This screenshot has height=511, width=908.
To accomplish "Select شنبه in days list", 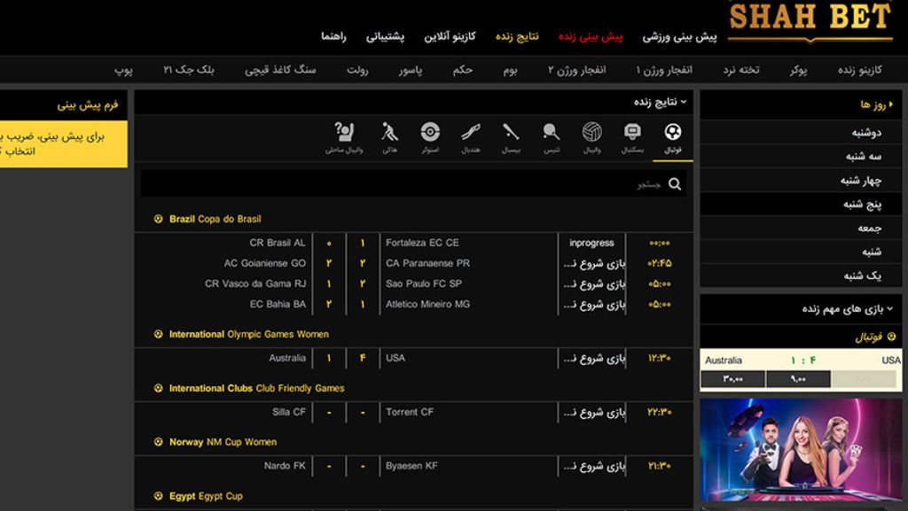I will 801,252.
